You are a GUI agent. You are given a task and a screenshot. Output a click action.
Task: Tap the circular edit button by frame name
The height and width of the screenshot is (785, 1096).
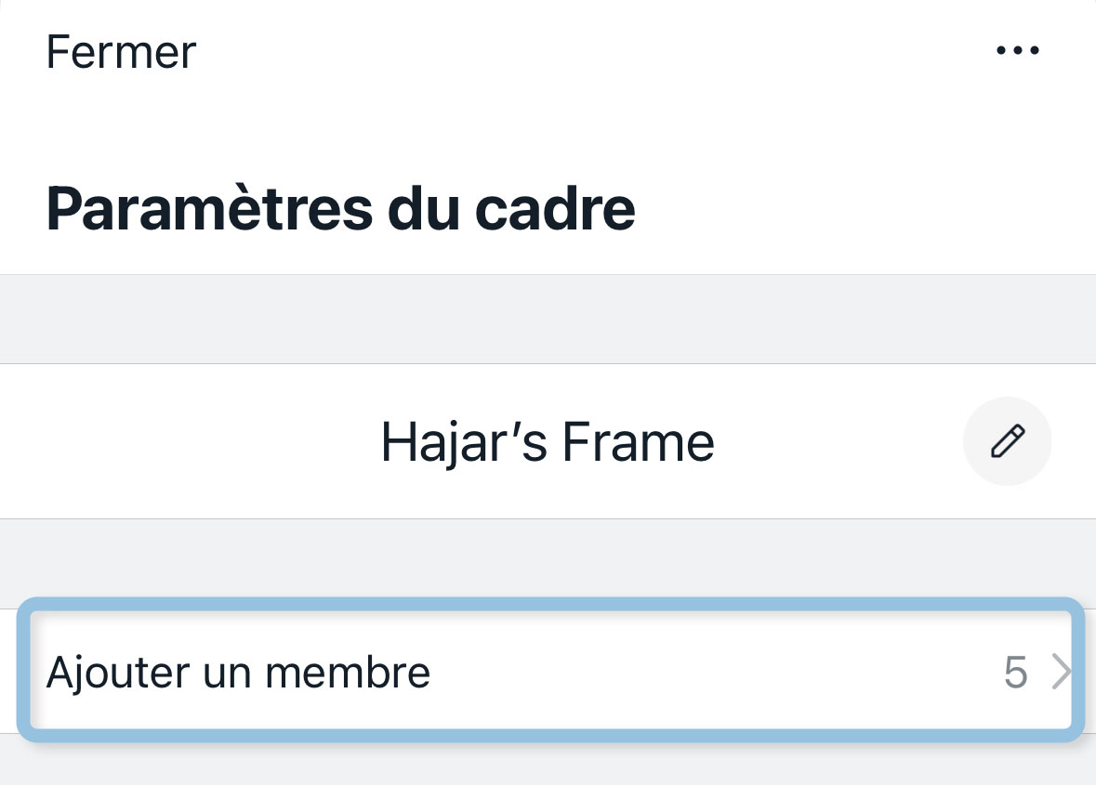pyautogui.click(x=1008, y=441)
